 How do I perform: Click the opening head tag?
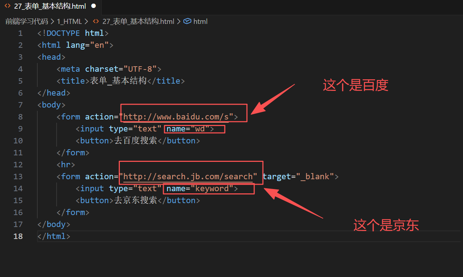click(52, 57)
